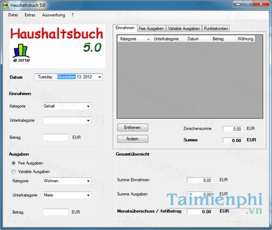Click the Monatsüberschuss / -fehlbetrag value field
Viewport: 272px width, 230px height.
(200, 212)
